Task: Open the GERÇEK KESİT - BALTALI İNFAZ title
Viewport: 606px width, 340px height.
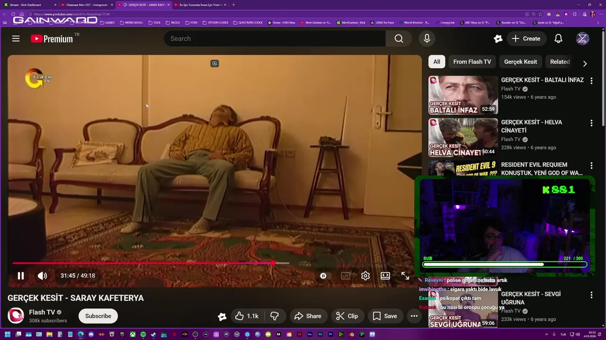Action: pyautogui.click(x=542, y=80)
